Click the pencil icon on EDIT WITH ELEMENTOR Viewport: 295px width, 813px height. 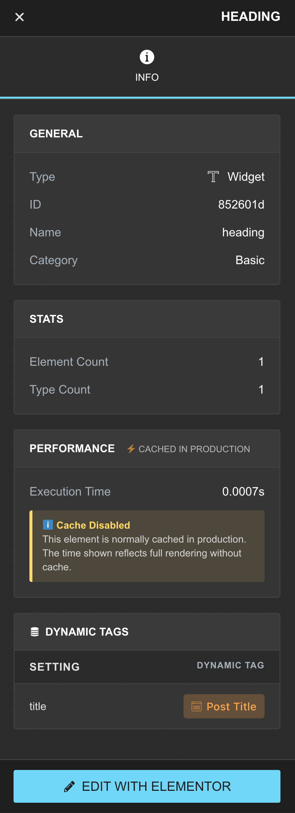pos(69,786)
